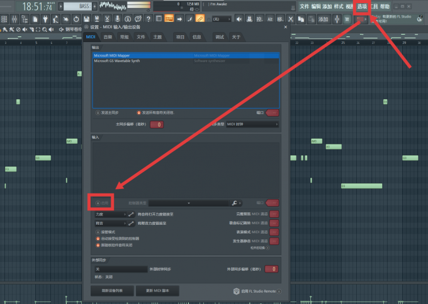Image resolution: width=428 pixels, height=304 pixels.
Task: Click the Alt toolbar button
Action: pos(270,19)
